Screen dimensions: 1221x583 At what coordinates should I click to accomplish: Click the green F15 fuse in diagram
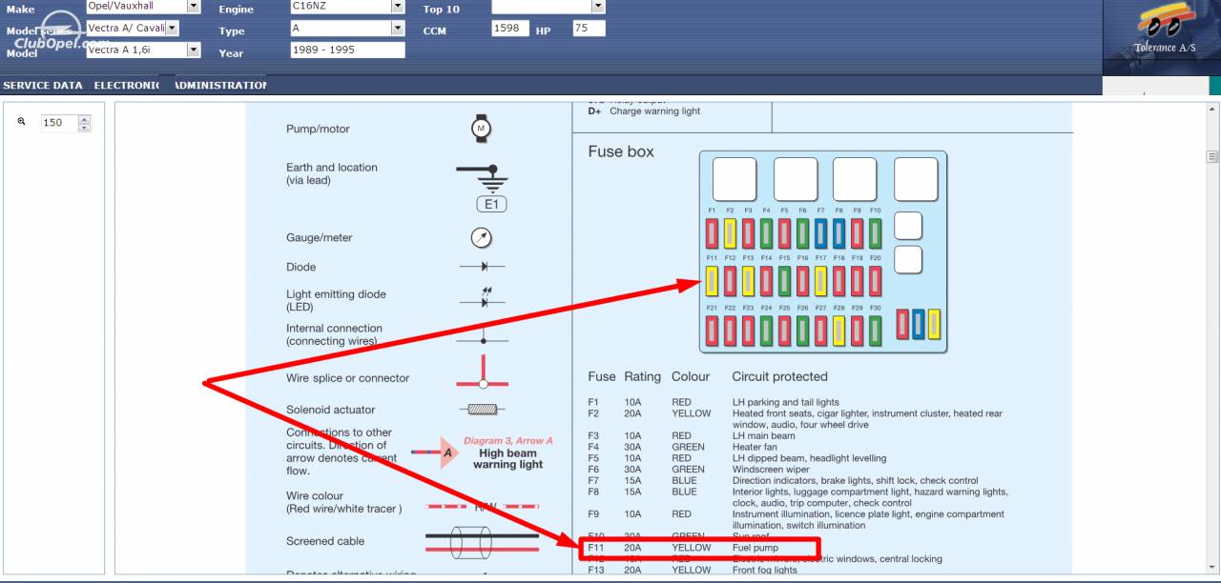tap(784, 281)
